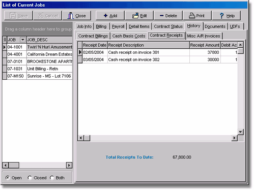Viewport: 254px width, 190px height.
Task: Sort by Receipt Description column header
Action: (x=149, y=45)
